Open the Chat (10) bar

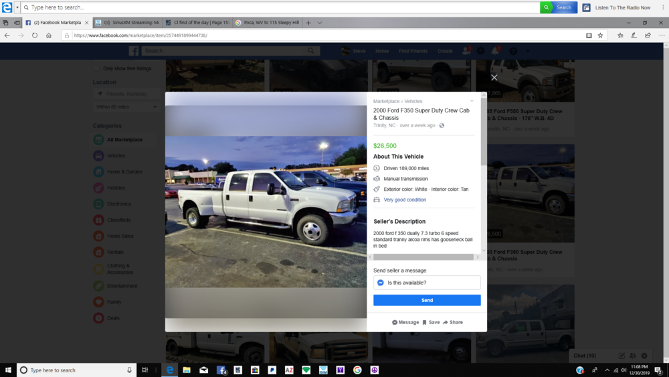click(585, 356)
